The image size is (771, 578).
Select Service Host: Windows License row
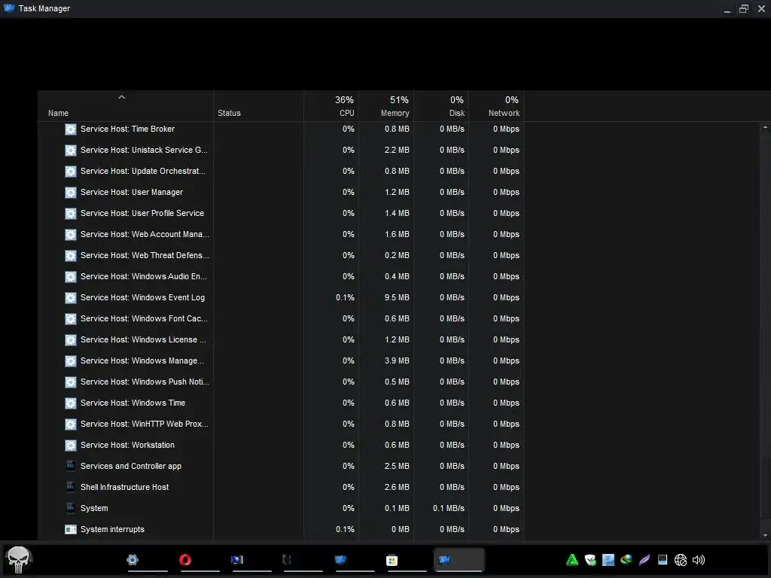pyautogui.click(x=281, y=340)
